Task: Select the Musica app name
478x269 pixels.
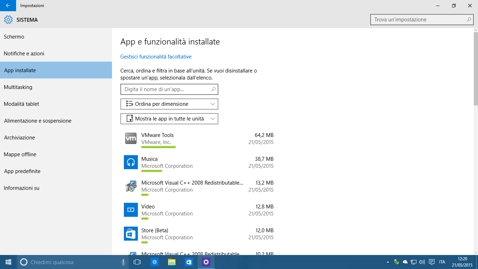Action: coord(149,159)
